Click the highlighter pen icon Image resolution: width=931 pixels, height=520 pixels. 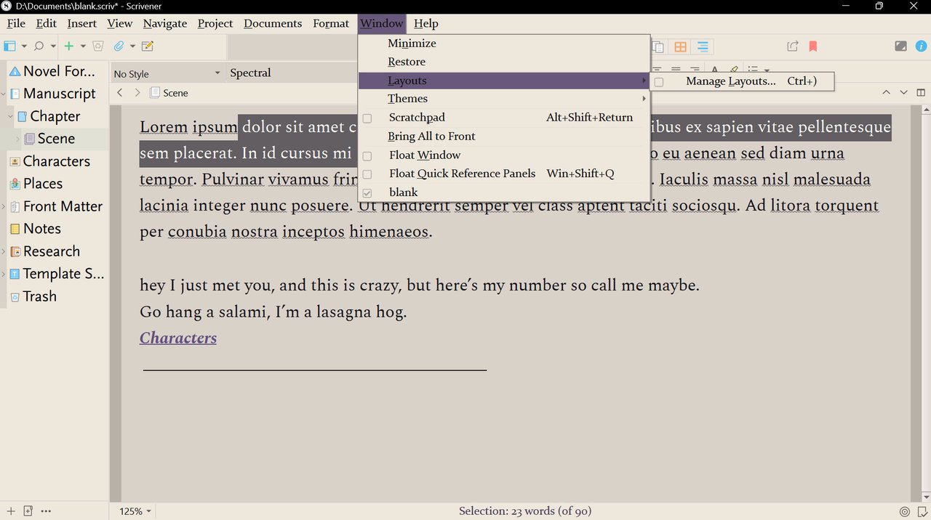tap(735, 70)
